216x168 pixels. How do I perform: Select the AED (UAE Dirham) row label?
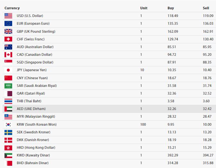pos(31,109)
